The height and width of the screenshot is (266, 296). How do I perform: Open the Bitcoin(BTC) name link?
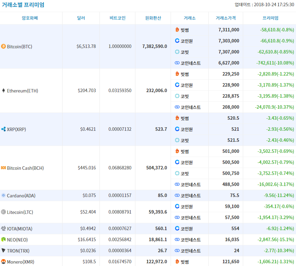click(x=19, y=47)
